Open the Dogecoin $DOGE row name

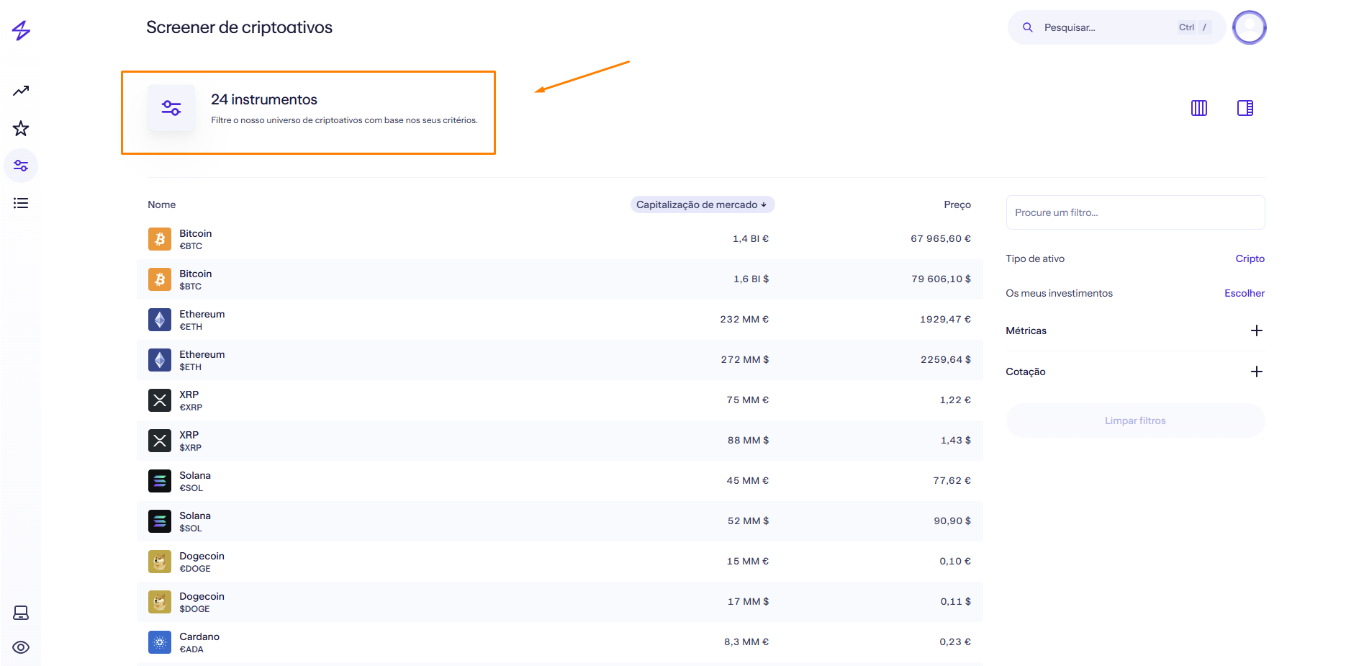point(202,596)
